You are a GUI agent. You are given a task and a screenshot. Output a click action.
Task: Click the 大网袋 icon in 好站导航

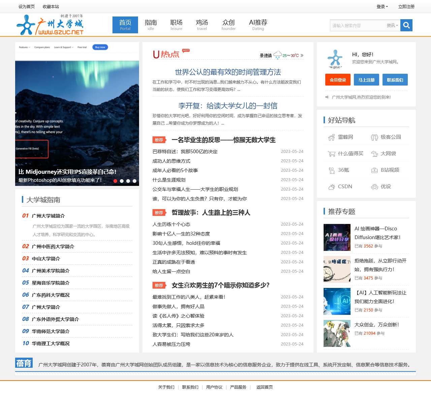click(374, 154)
